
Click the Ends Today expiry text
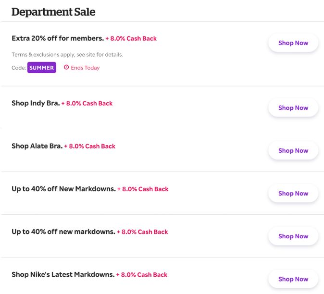pyautogui.click(x=85, y=68)
